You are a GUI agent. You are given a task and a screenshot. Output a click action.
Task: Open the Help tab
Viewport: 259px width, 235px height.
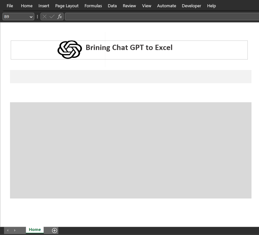[x=211, y=6]
